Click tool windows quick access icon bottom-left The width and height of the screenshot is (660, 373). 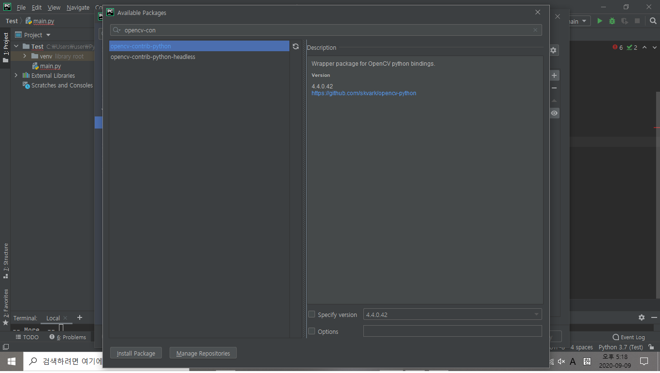coord(5,347)
